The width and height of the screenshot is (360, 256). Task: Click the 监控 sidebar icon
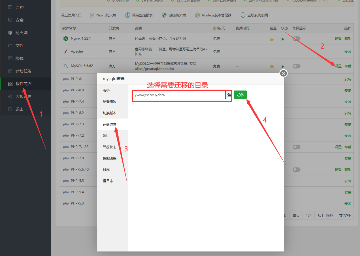(x=10, y=7)
